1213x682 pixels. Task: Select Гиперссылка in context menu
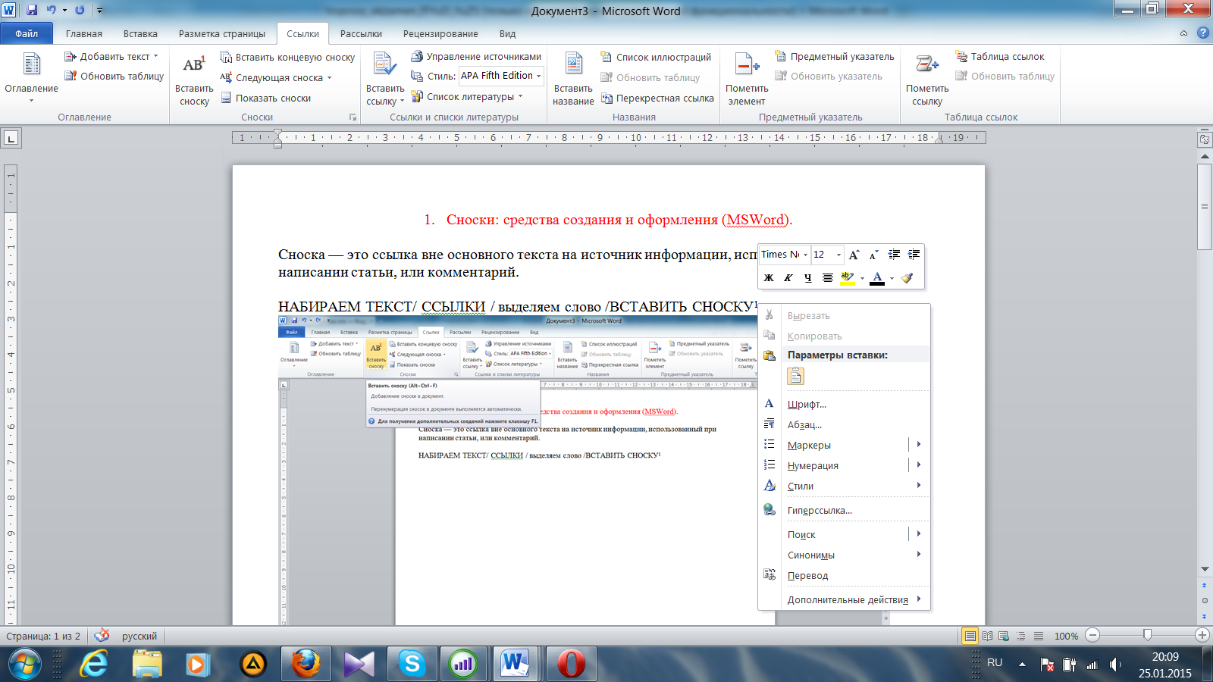tap(845, 510)
